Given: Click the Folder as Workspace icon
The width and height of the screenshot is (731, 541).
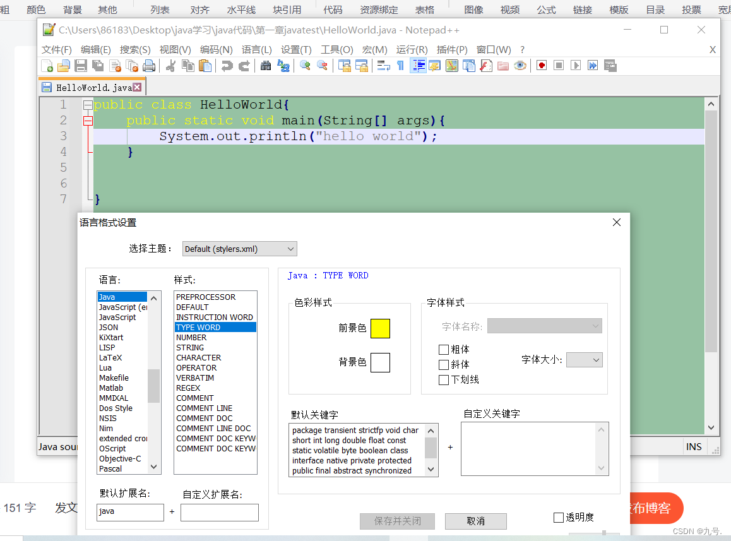Looking at the screenshot, I should click(503, 66).
